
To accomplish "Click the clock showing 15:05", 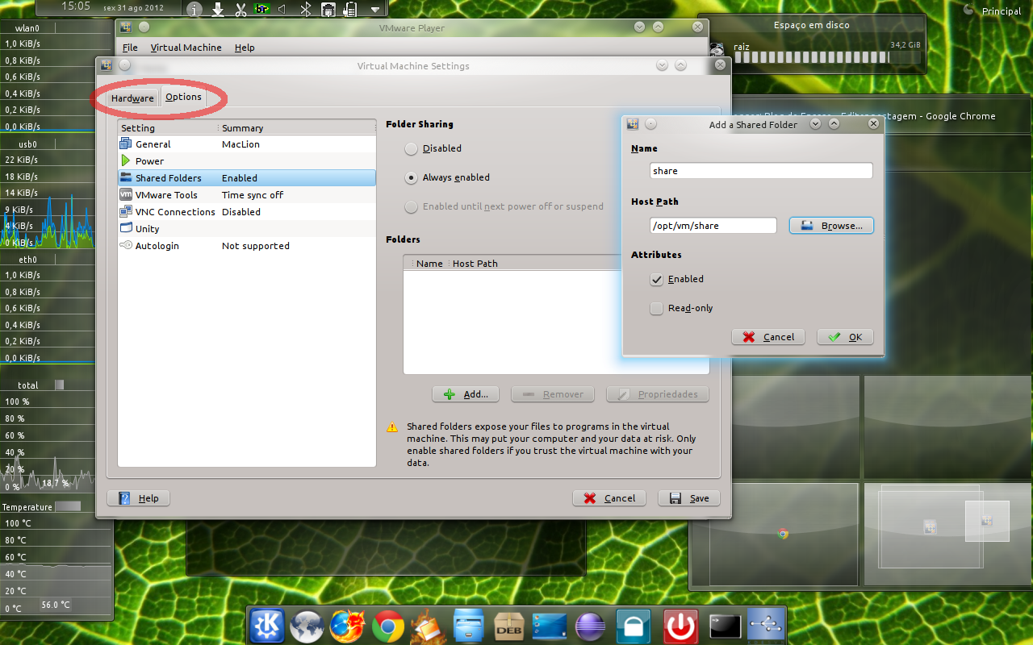I will pos(76,6).
